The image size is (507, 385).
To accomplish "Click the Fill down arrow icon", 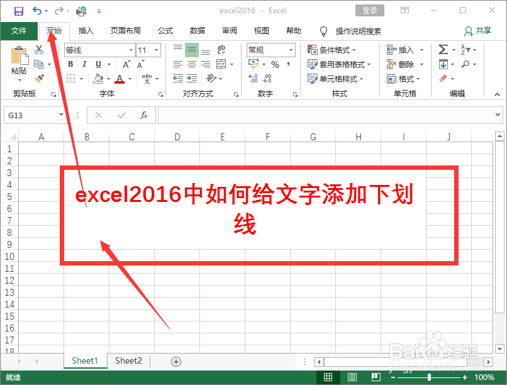I will [x=443, y=64].
